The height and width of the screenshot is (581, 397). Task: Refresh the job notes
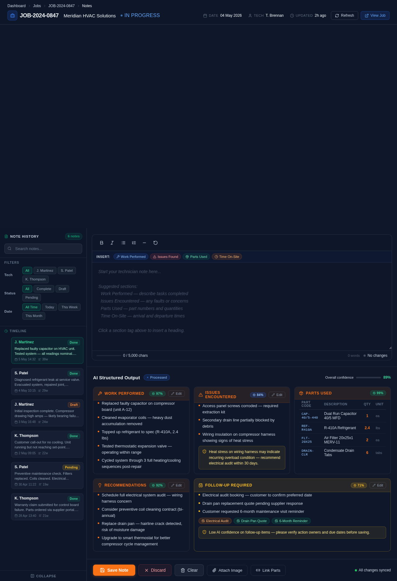(x=345, y=15)
